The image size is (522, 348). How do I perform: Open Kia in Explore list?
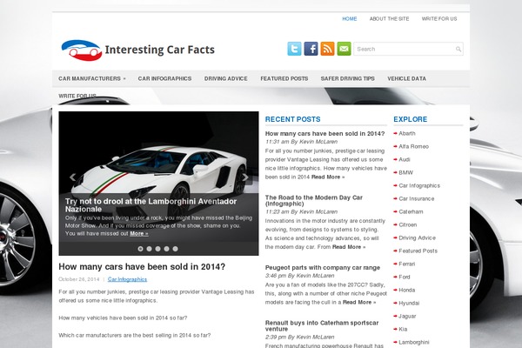[x=403, y=329]
